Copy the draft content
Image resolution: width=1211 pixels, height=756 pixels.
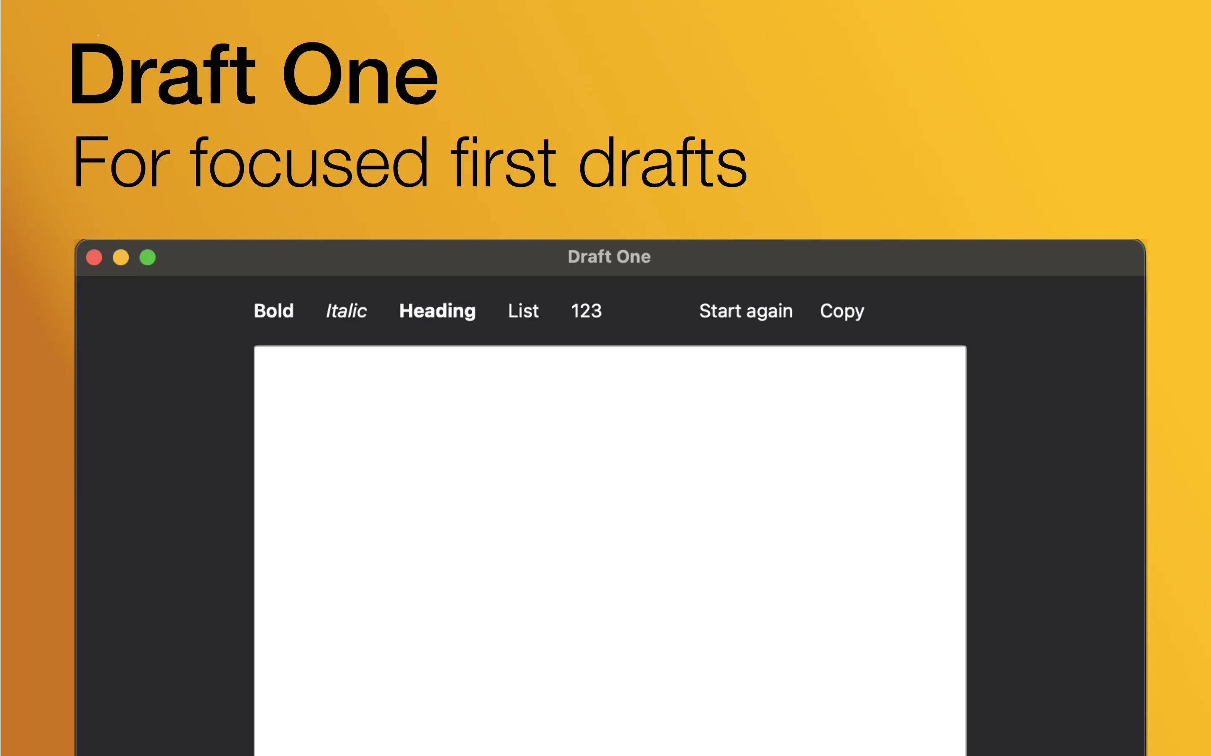coord(843,311)
